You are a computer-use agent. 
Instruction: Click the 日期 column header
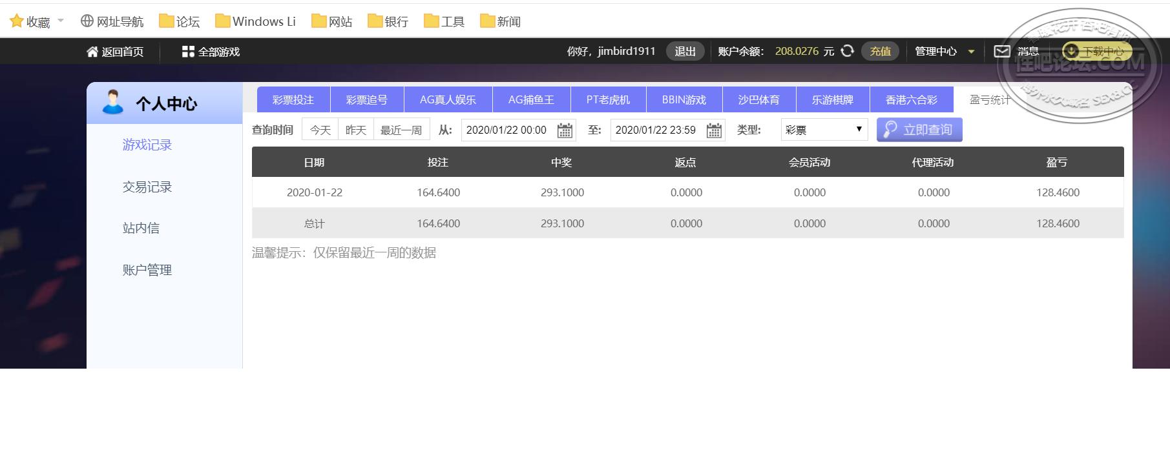(x=314, y=162)
